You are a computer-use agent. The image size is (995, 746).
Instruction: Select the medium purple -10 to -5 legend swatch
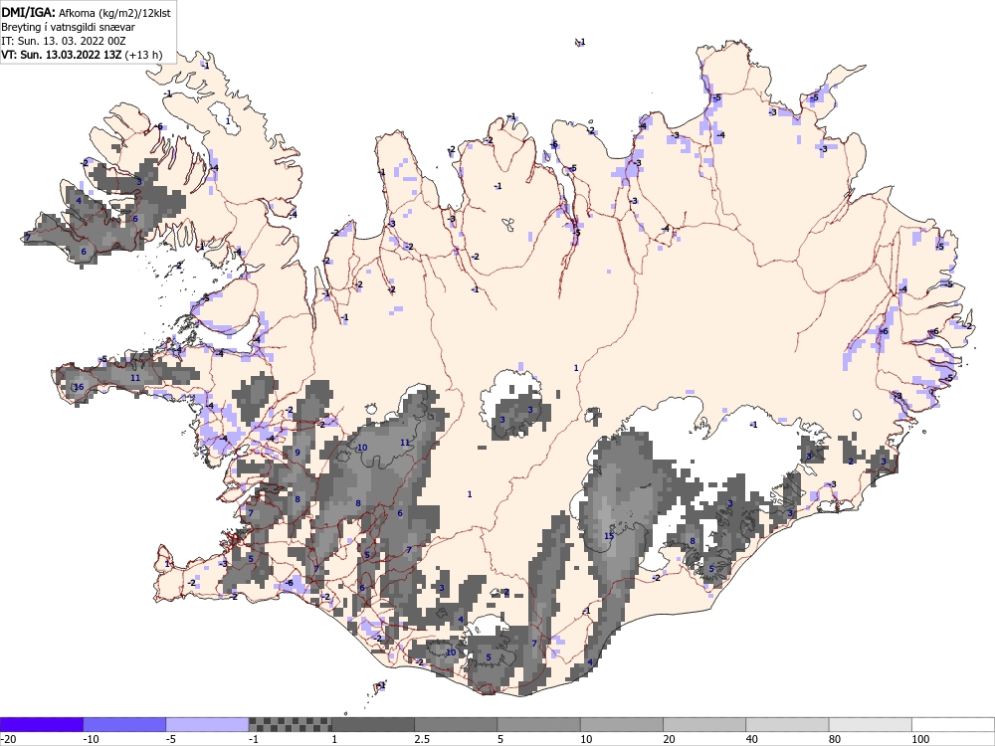click(x=124, y=724)
